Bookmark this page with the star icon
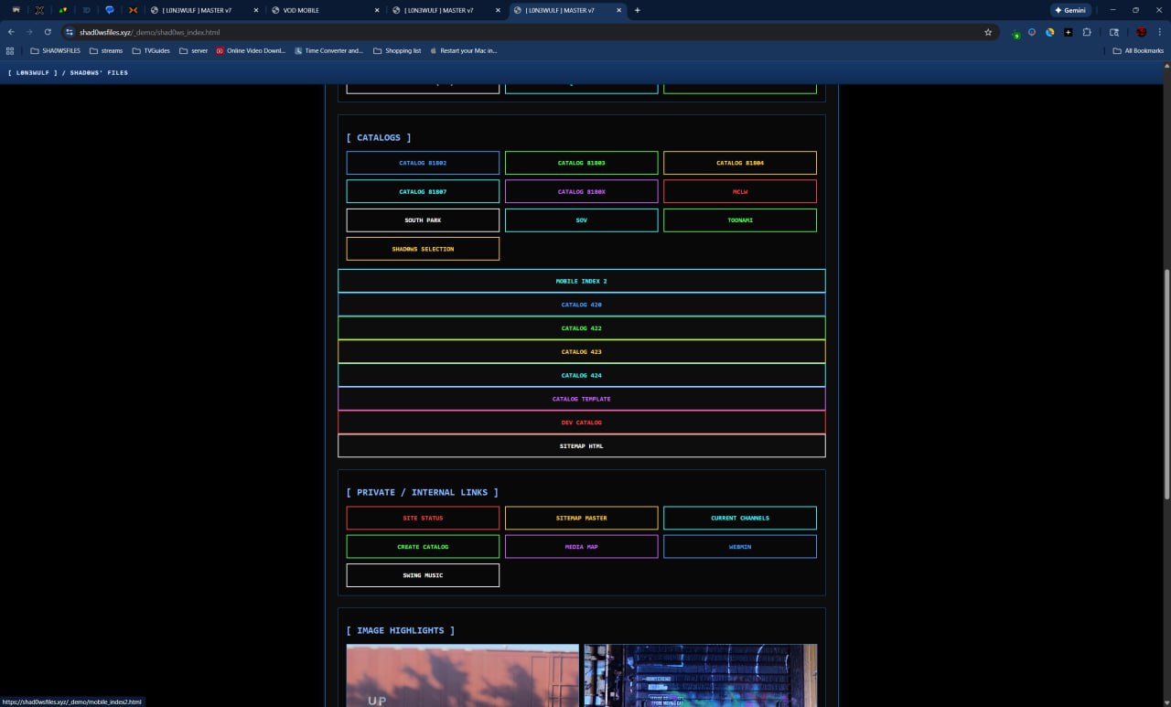 tap(988, 32)
